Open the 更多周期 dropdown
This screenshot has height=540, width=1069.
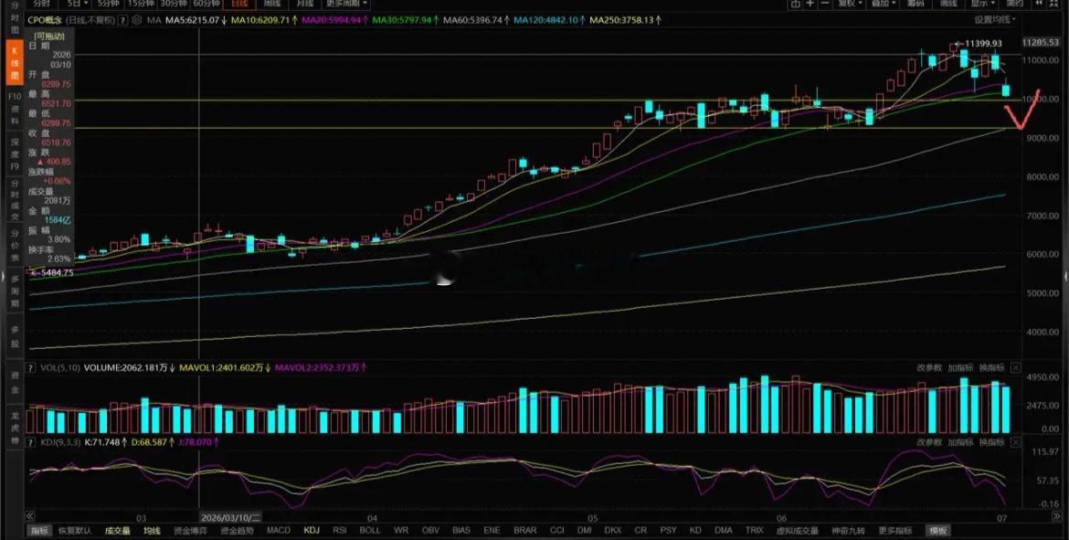coord(347,4)
